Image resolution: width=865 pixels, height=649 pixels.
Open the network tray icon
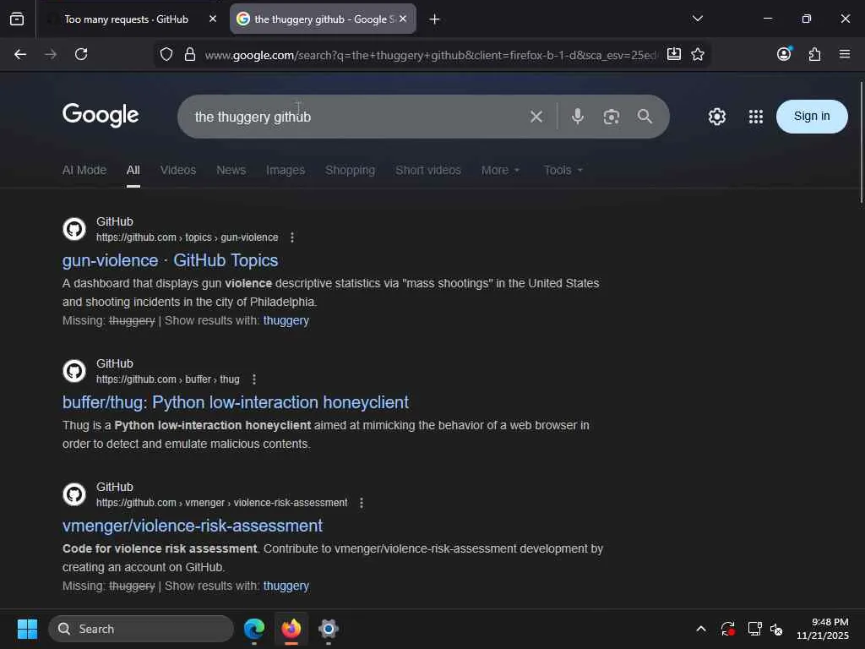tap(754, 629)
